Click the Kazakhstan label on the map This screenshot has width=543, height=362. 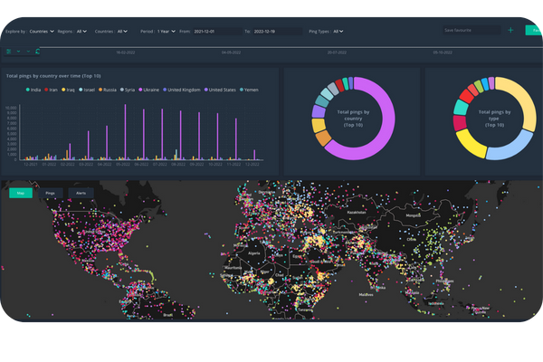tap(357, 213)
